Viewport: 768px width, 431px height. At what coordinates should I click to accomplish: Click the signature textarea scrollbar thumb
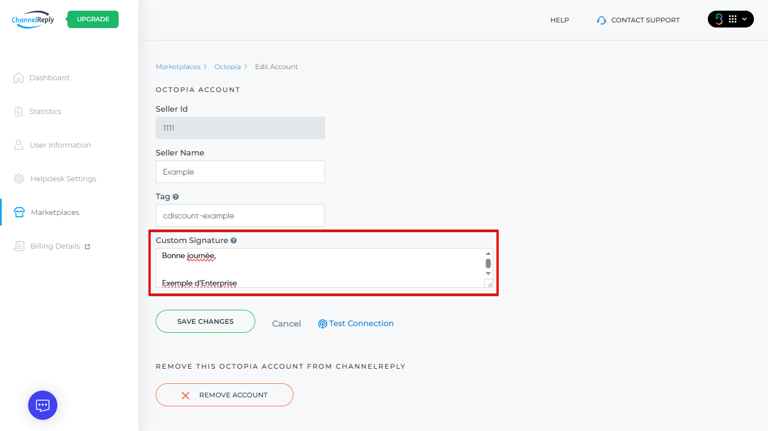point(488,263)
